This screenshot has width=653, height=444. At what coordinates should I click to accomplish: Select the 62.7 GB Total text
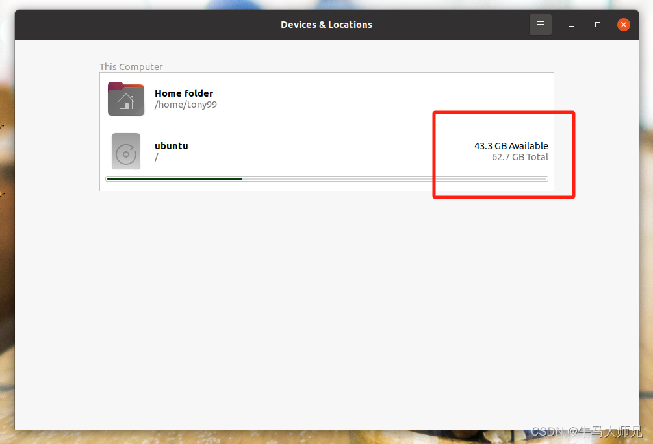(520, 156)
